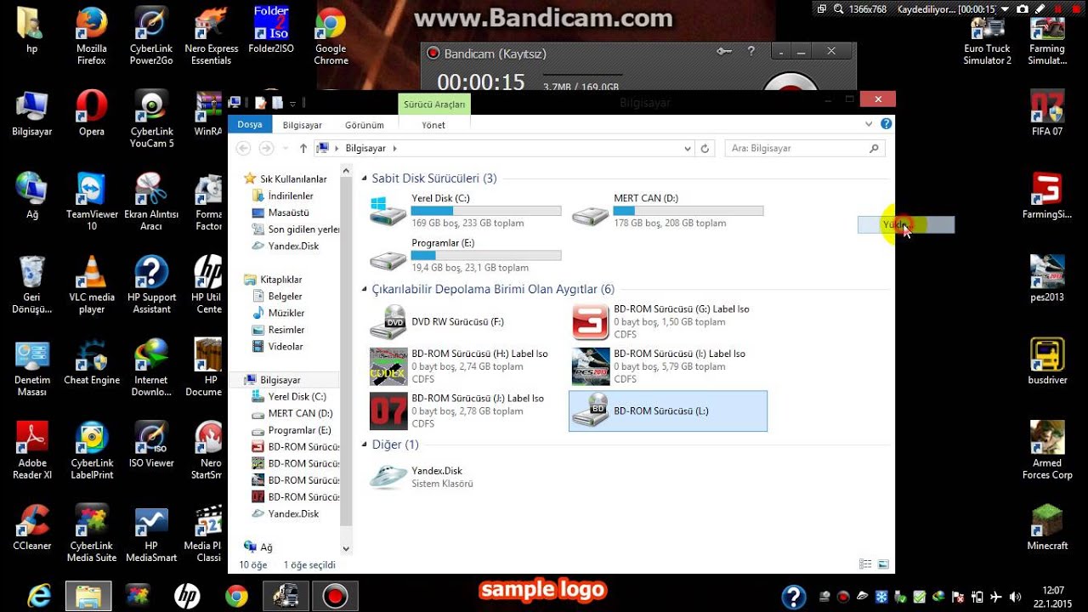The height and width of the screenshot is (612, 1088).
Task: Select the BD-ROM Sürücüsü (H:) drive
Action: click(465, 366)
